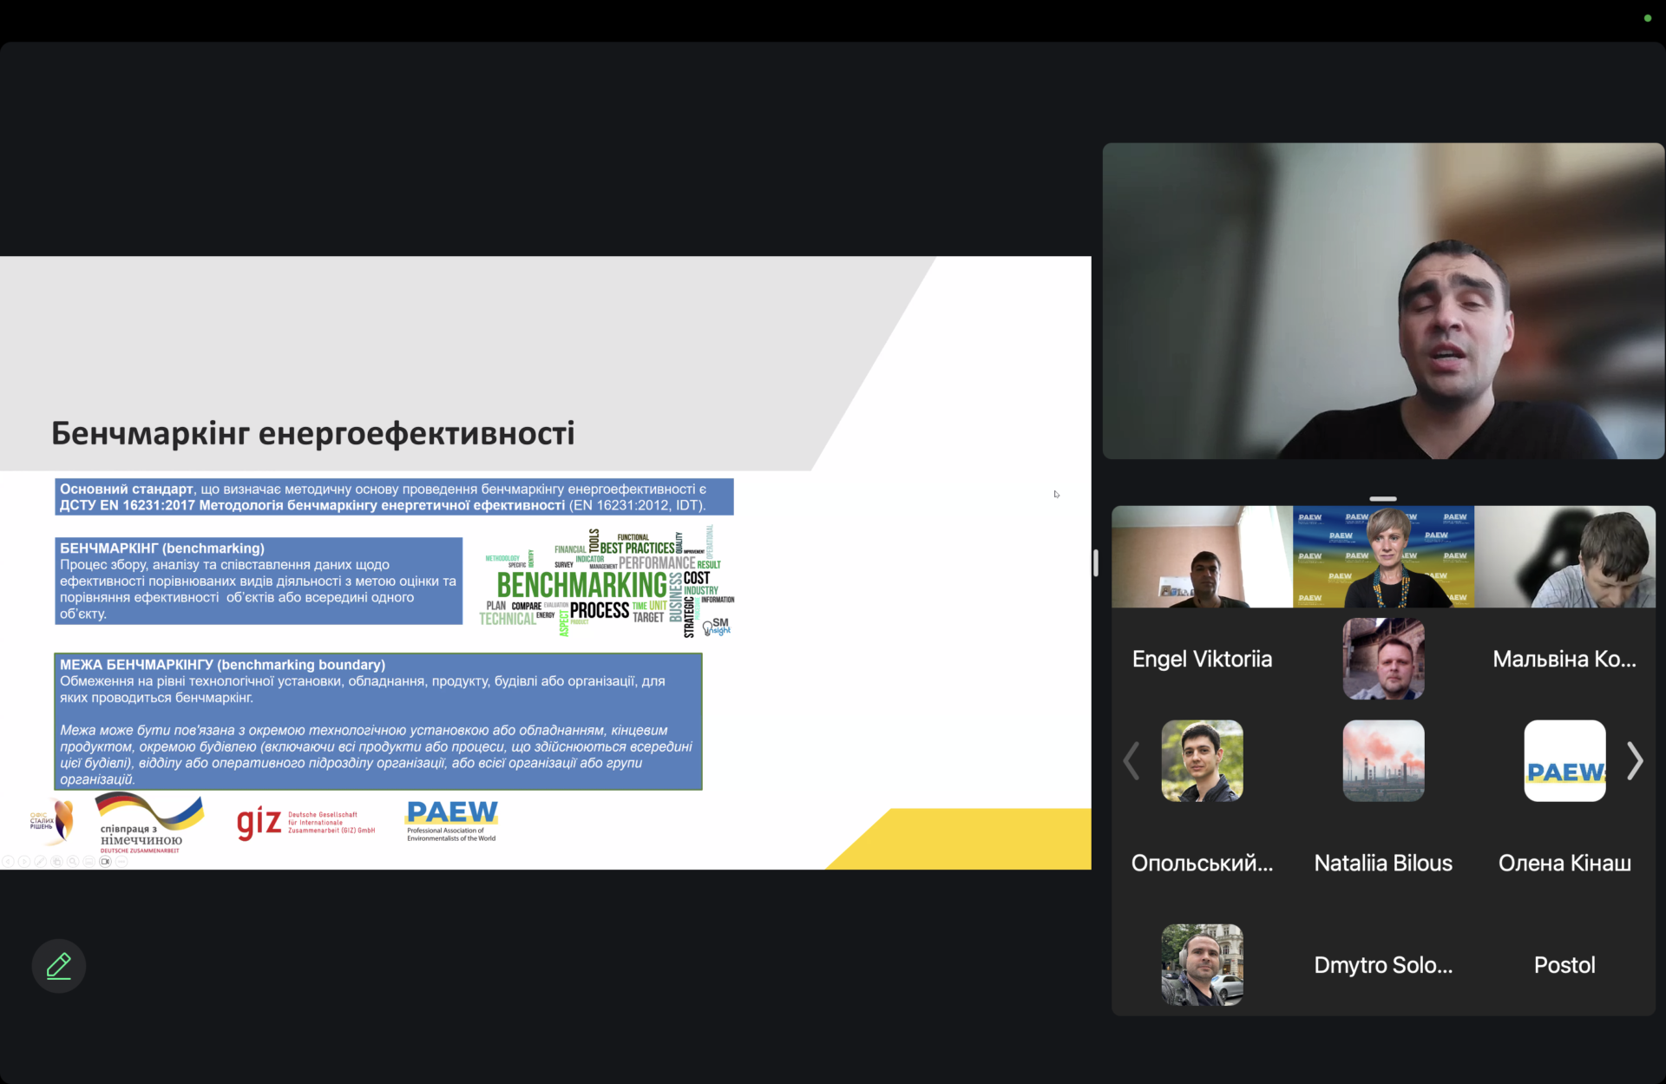1666x1084 pixels.
Task: Click vertical divider handle beside shared slide
Action: 1096,562
